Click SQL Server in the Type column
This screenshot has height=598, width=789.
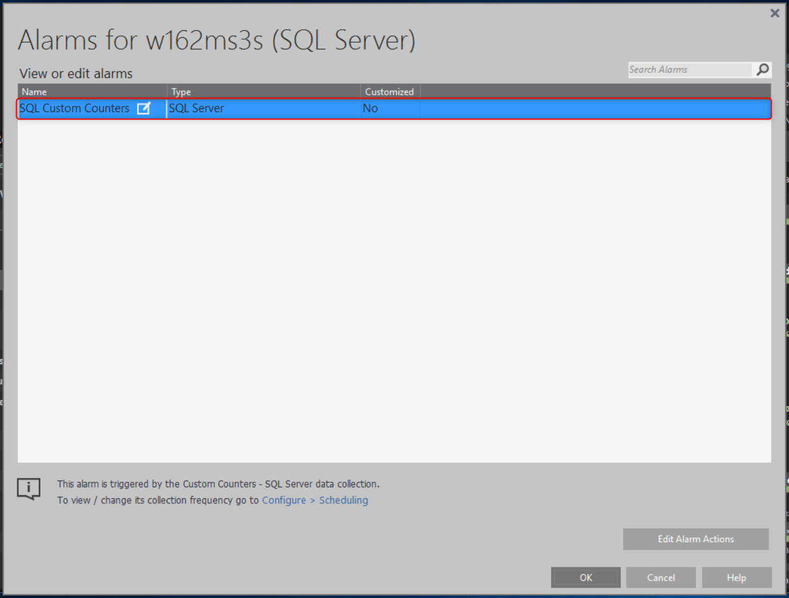pyautogui.click(x=196, y=108)
